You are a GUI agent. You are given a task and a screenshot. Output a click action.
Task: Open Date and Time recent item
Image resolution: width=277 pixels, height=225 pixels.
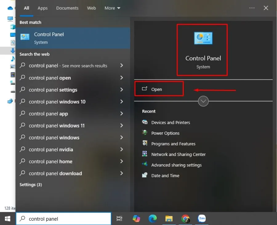coord(165,176)
